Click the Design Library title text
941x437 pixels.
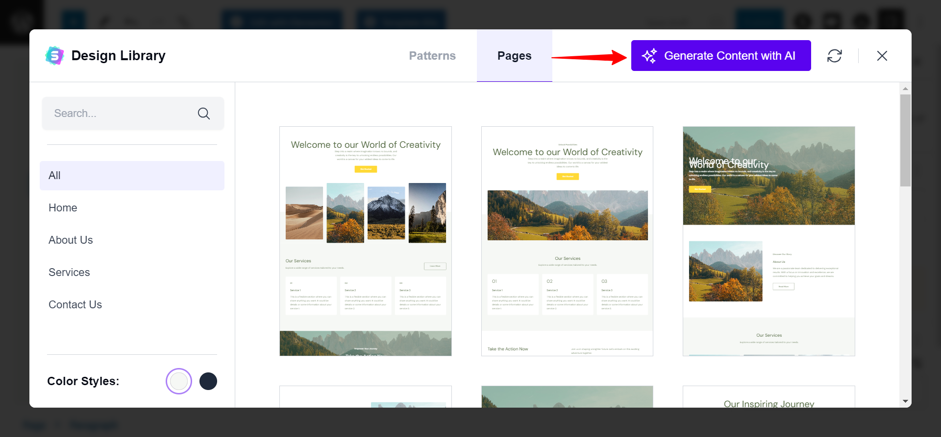coord(119,56)
